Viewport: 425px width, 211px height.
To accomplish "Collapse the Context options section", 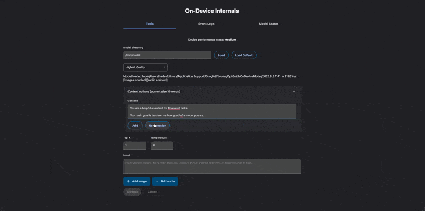I will point(294,91).
